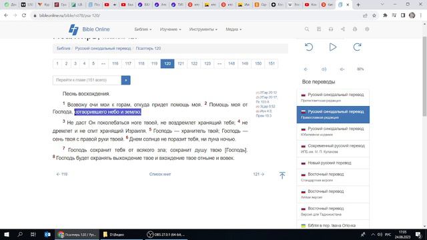Bookmark this page with the star icon
This screenshot has width=427, height=240.
click(x=374, y=15)
